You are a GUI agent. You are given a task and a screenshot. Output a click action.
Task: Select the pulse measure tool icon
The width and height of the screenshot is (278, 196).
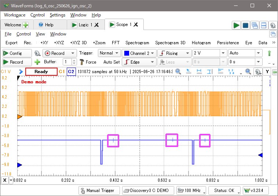(220, 71)
